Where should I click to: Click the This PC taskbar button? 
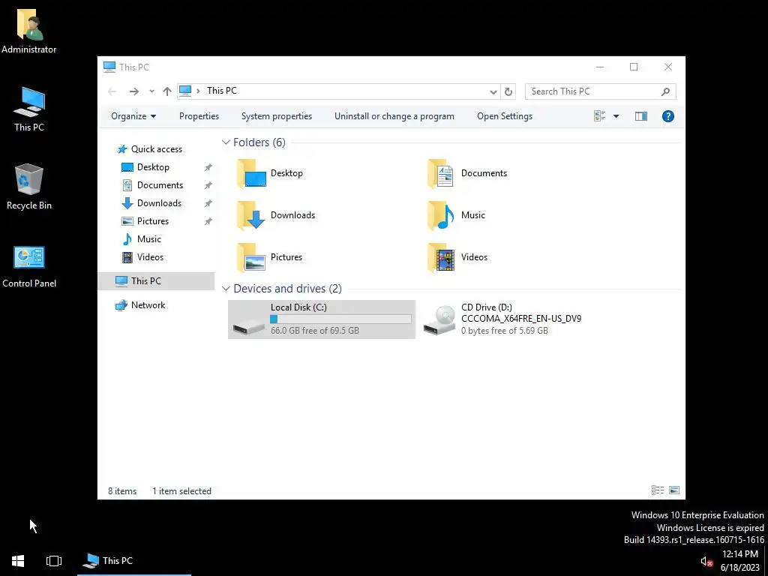(x=133, y=561)
